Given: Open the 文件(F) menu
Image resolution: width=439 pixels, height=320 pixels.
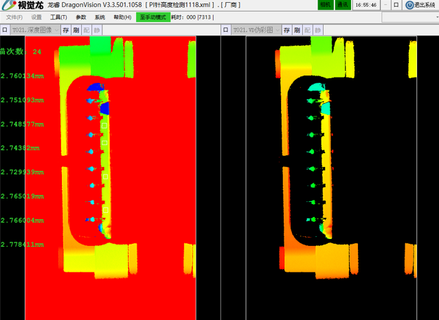Looking at the screenshot, I should pyautogui.click(x=14, y=17).
